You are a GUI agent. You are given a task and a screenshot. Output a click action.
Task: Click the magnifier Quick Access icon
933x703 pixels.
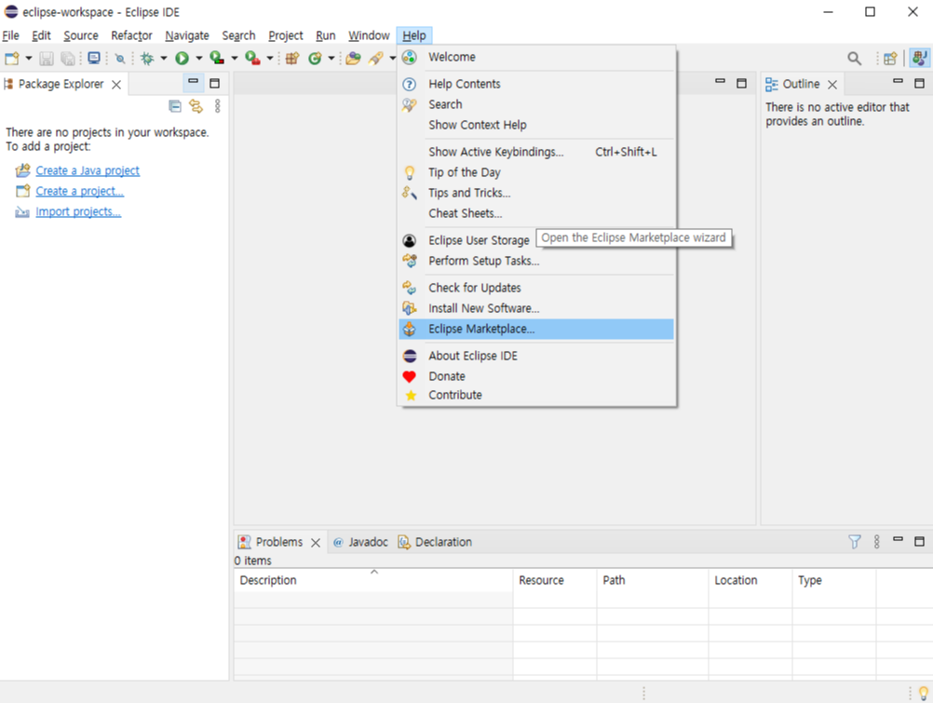point(855,59)
